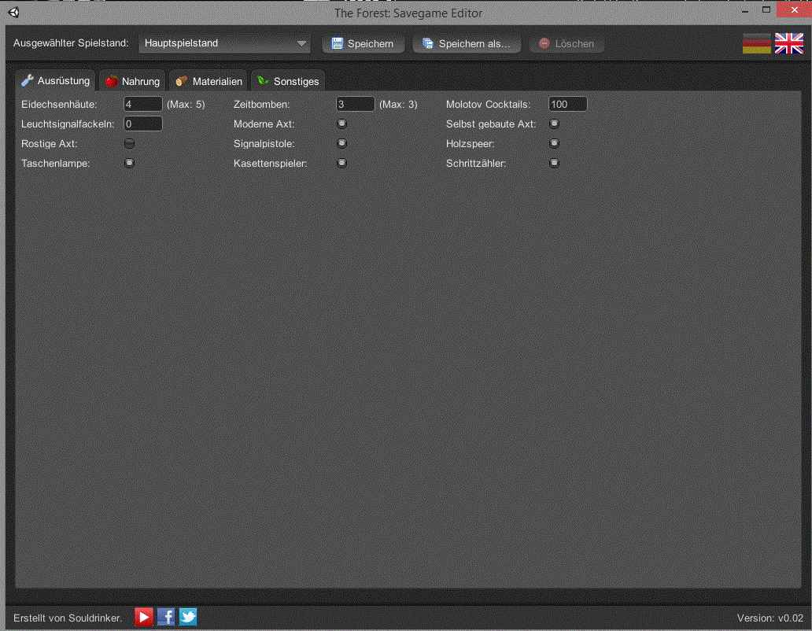Image resolution: width=812 pixels, height=631 pixels.
Task: Click the Unity logo in title bar
Action: coord(15,13)
